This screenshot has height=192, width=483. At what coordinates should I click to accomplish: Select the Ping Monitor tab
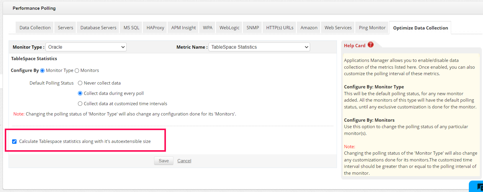[x=372, y=28]
